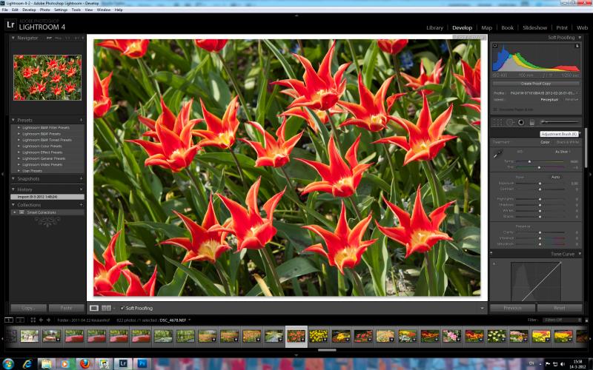The height and width of the screenshot is (370, 593).
Task: Expand the User Presets folder
Action: click(x=19, y=171)
